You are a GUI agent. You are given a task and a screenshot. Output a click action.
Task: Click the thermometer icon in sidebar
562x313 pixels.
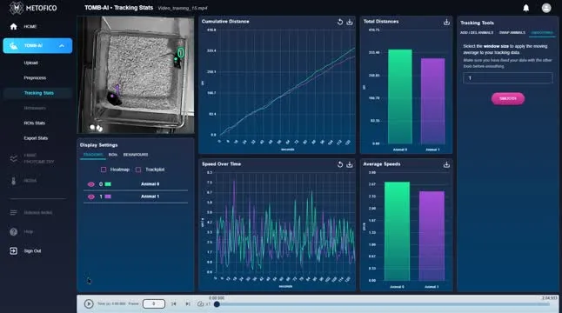click(x=14, y=181)
